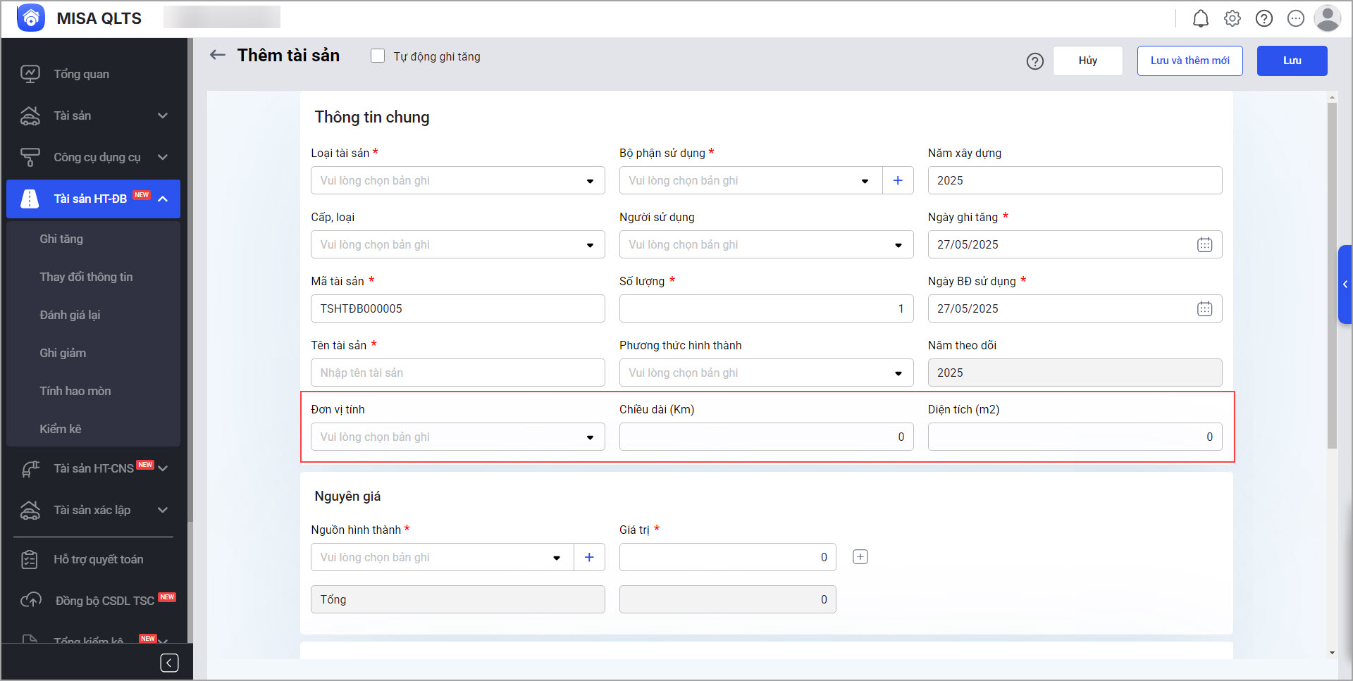This screenshot has width=1353, height=681.
Task: Enable Tự động ghi tăng checkbox
Action: tap(378, 56)
